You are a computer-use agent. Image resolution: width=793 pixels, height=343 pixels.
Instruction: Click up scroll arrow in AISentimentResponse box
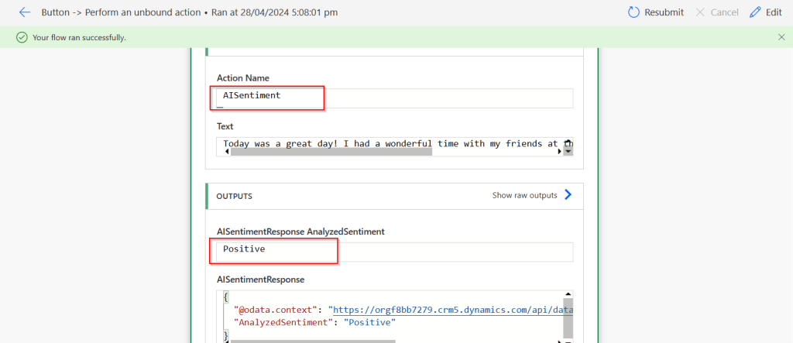point(569,295)
